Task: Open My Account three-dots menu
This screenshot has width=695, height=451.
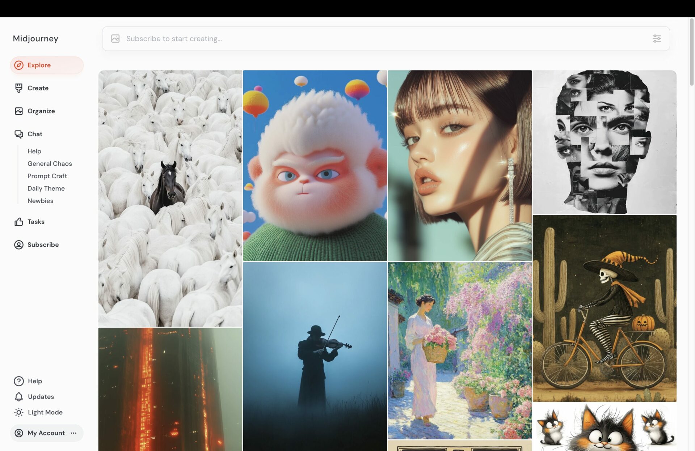Action: click(x=74, y=433)
